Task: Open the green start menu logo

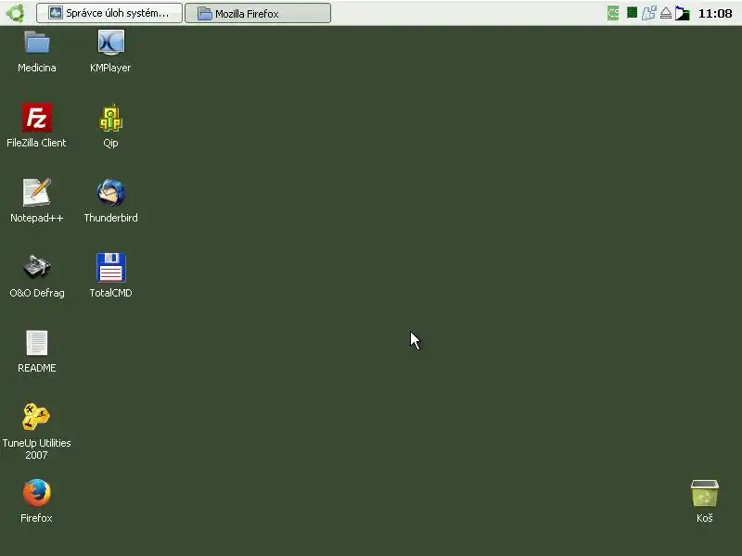Action: pos(15,13)
